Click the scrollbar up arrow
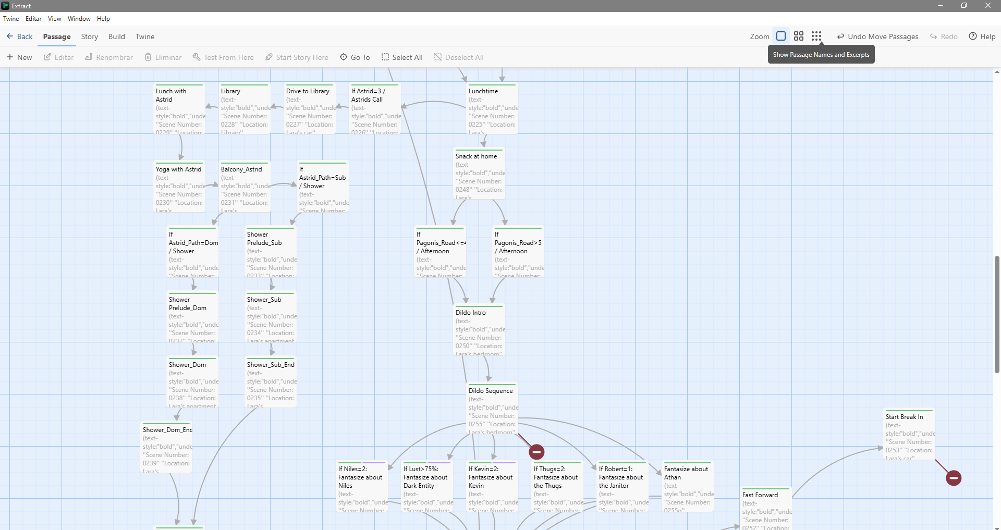 (x=997, y=72)
